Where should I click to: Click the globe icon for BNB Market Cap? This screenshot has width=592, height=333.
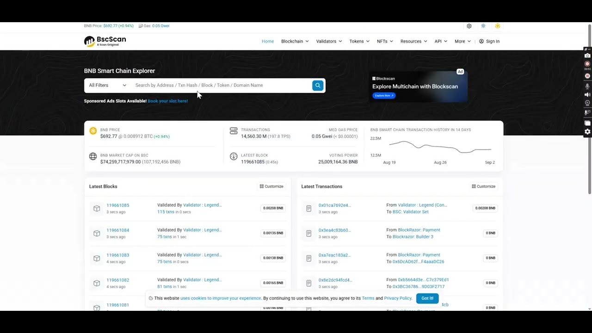coord(93,156)
